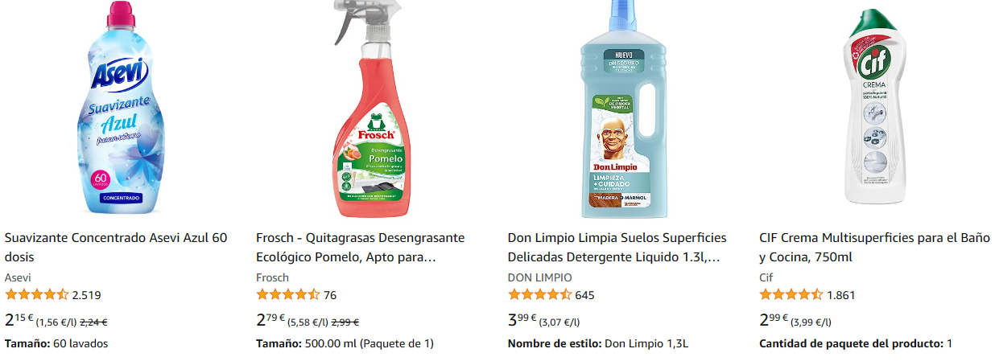Open the 1.861 reviews count link
995x361 pixels.
pyautogui.click(x=841, y=295)
